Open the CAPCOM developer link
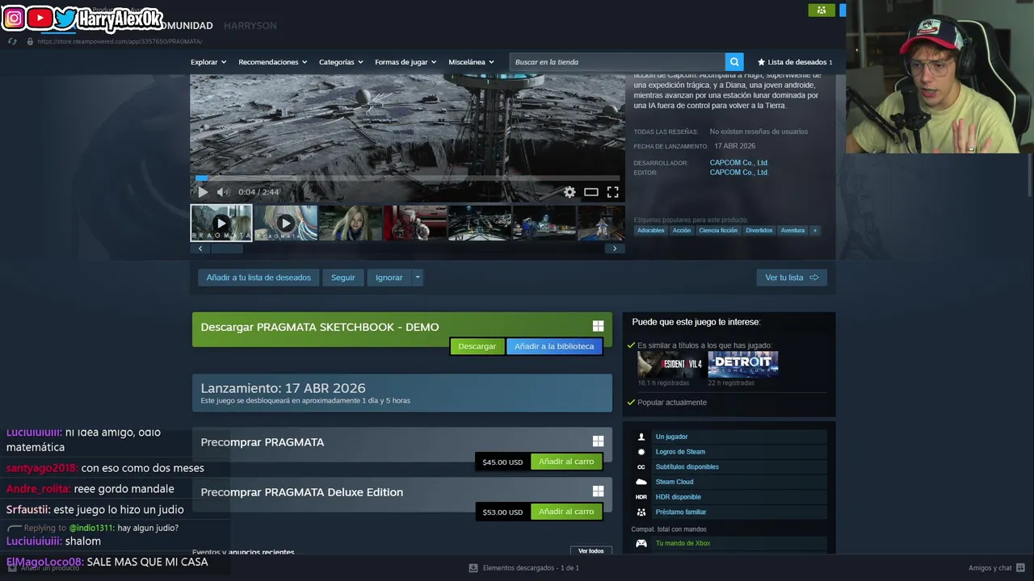 pyautogui.click(x=739, y=163)
